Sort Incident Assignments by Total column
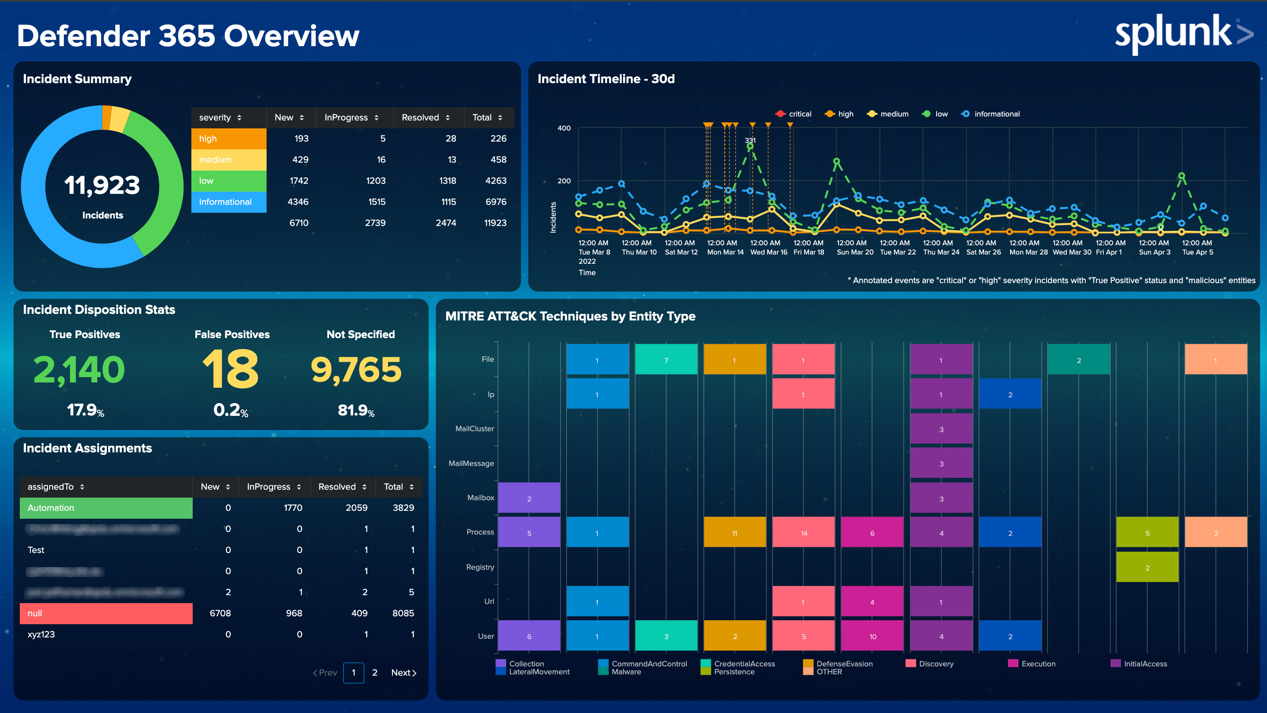 [x=399, y=487]
